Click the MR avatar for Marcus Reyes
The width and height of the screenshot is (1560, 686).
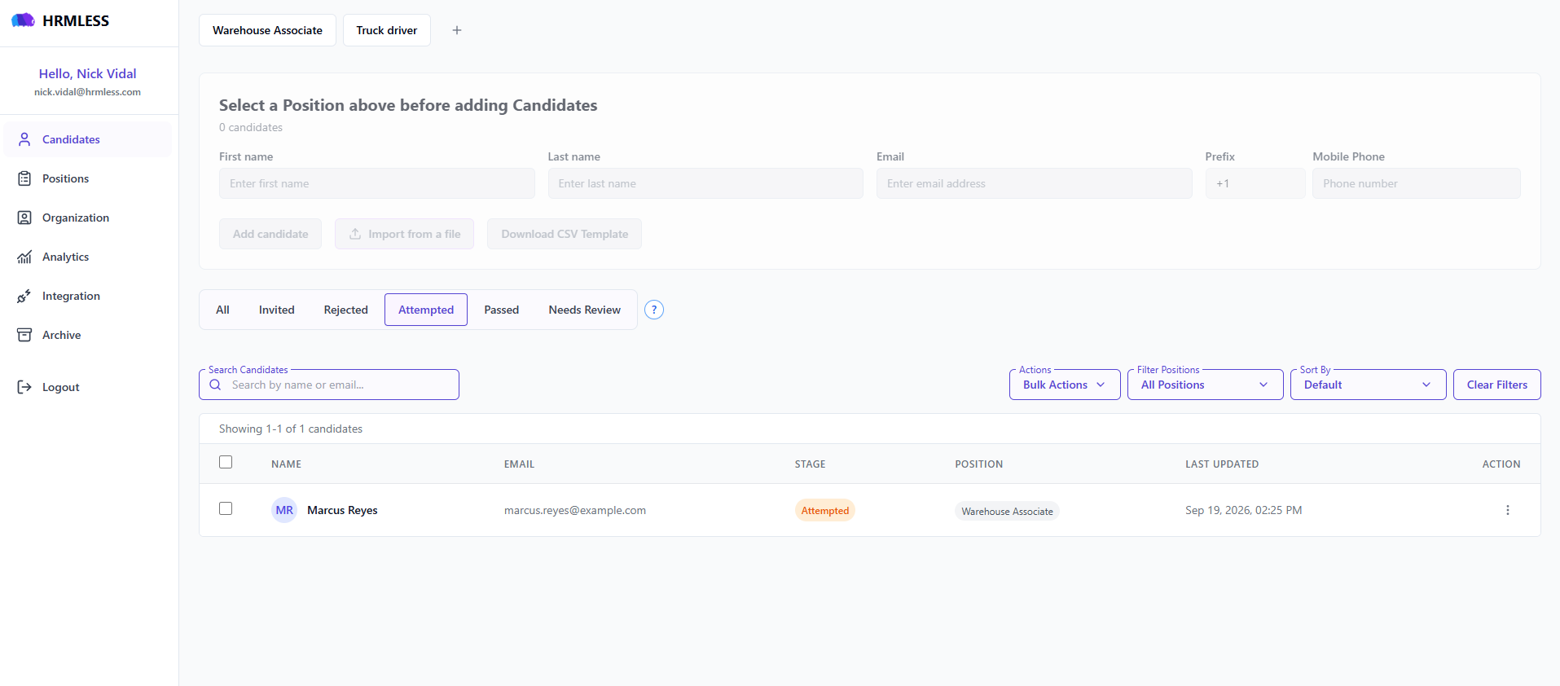pos(284,510)
